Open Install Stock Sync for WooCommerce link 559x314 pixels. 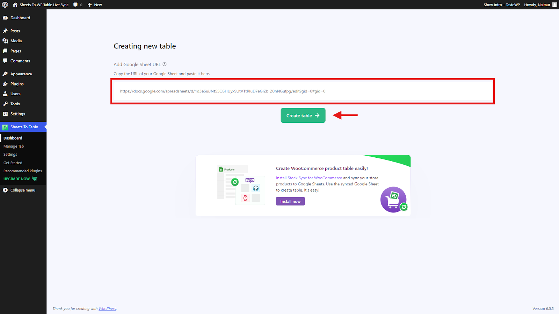(x=309, y=178)
